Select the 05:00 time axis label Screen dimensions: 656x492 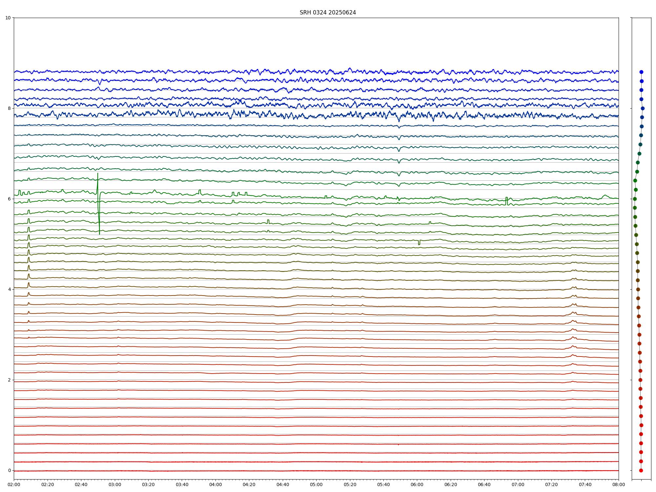[316, 484]
